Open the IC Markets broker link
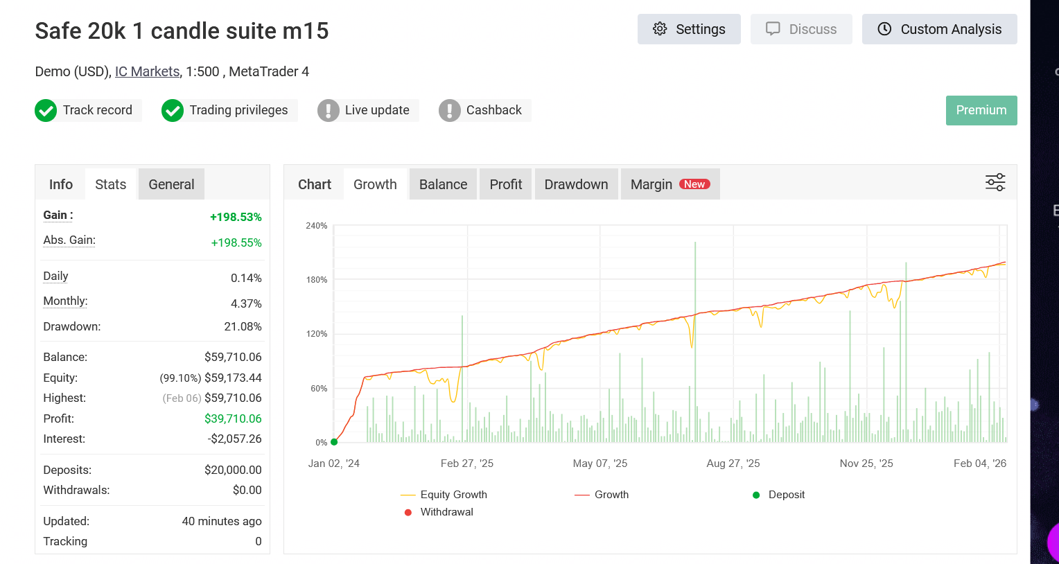This screenshot has height=564, width=1059. (x=147, y=71)
